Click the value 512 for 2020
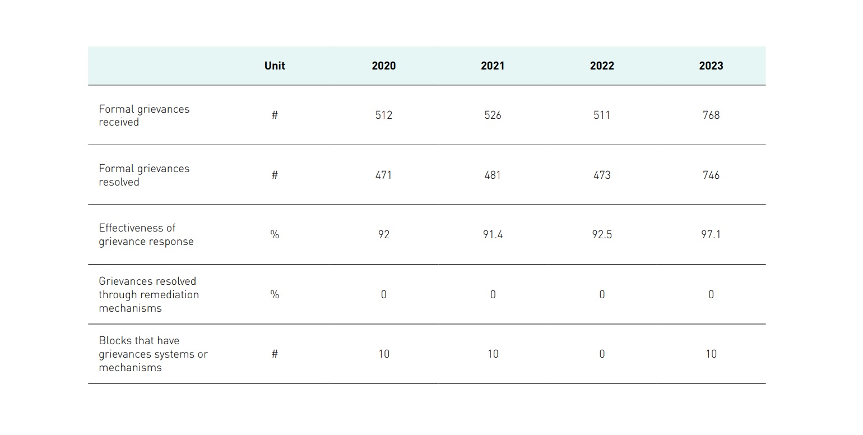The height and width of the screenshot is (435, 863). click(383, 115)
